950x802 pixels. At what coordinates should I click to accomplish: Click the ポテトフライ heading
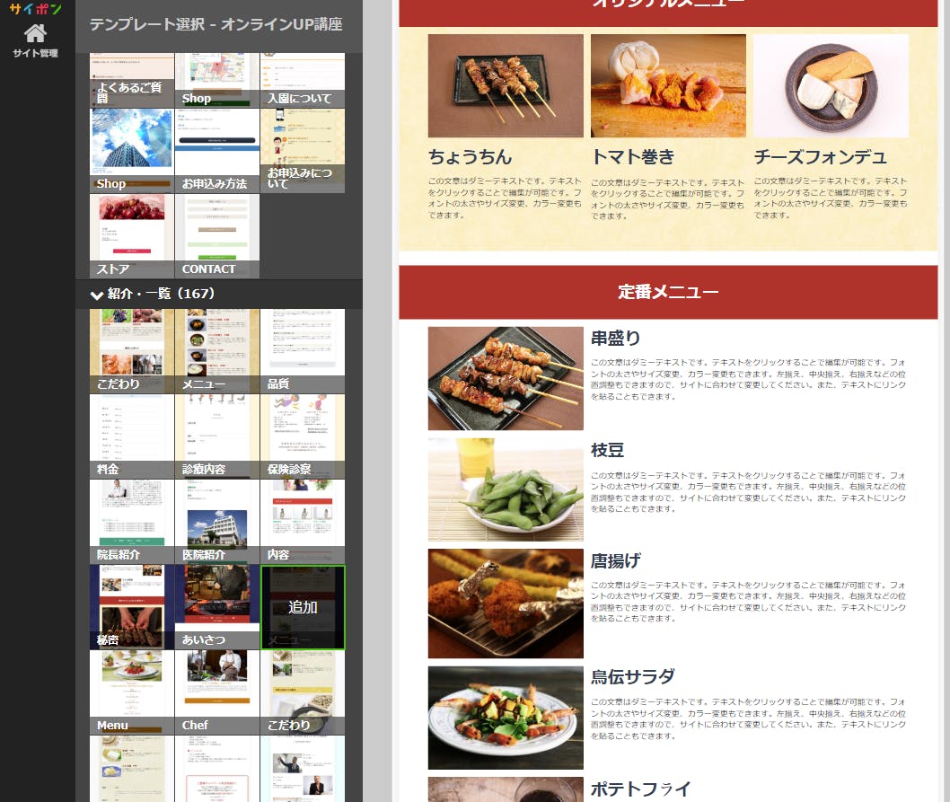[x=641, y=789]
